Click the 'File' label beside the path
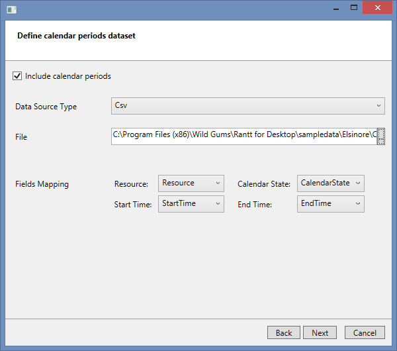 21,137
